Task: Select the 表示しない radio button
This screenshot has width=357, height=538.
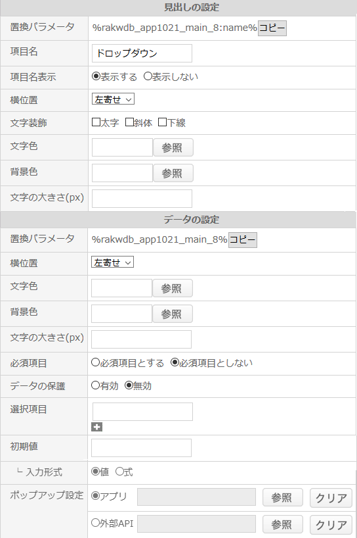Action: coord(148,76)
